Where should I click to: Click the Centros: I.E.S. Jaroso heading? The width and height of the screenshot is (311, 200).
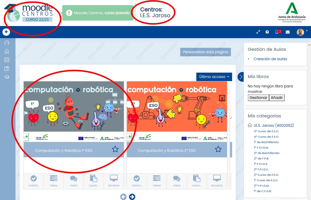click(155, 12)
